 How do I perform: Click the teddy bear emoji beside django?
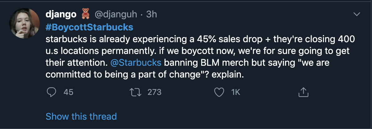click(x=85, y=15)
